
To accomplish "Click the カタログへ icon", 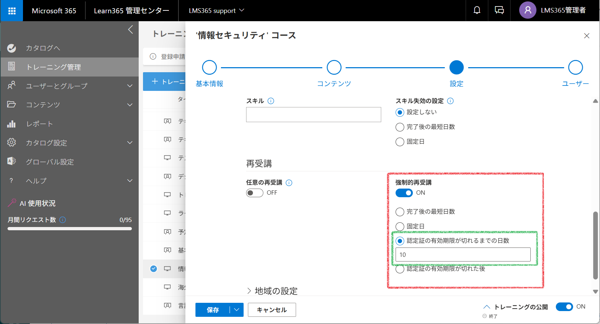I will pyautogui.click(x=11, y=48).
